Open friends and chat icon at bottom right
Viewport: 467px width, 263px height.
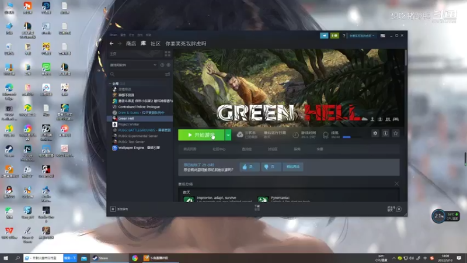(x=399, y=209)
